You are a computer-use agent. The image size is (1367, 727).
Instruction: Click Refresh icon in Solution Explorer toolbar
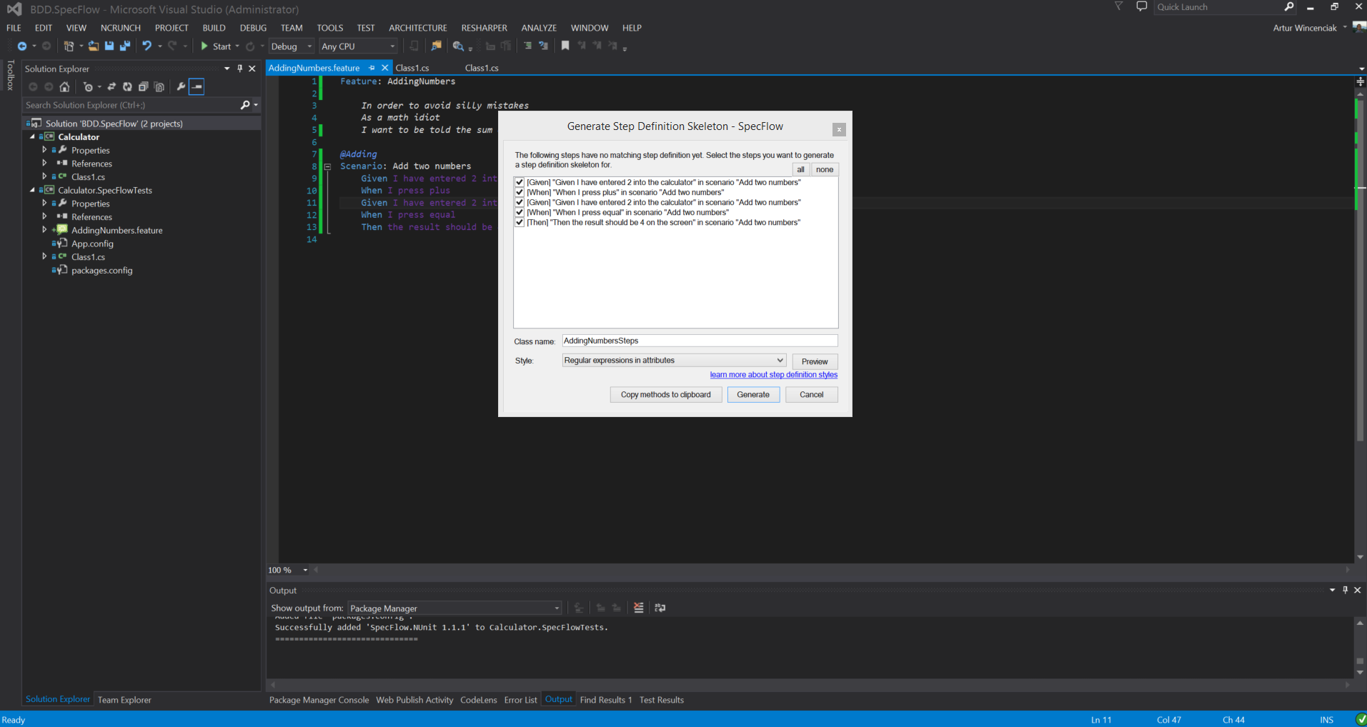pyautogui.click(x=127, y=87)
